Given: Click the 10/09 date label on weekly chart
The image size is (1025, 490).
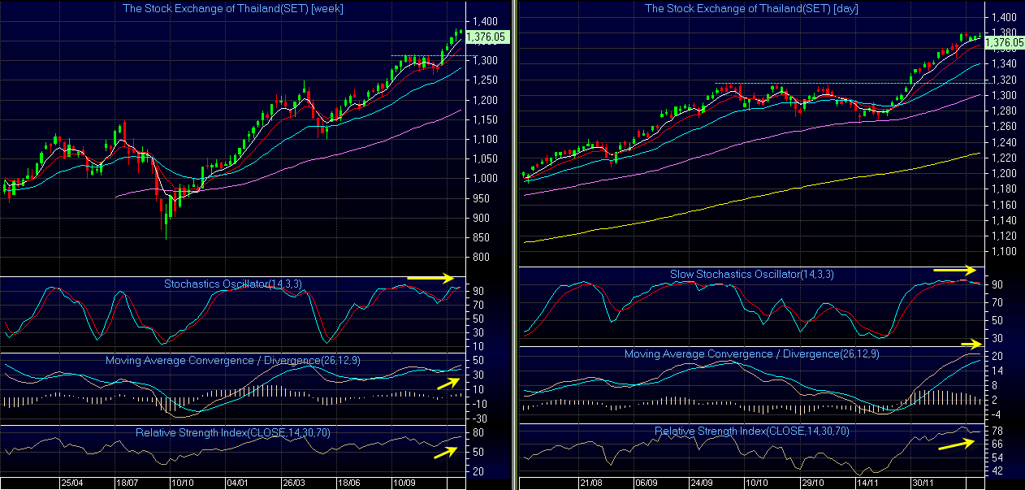Looking at the screenshot, I should coord(404,483).
